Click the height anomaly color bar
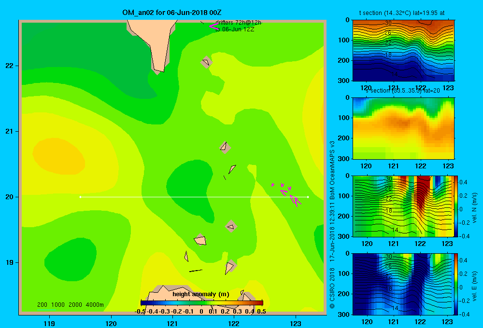This screenshot has width=483, height=328. tap(202, 303)
